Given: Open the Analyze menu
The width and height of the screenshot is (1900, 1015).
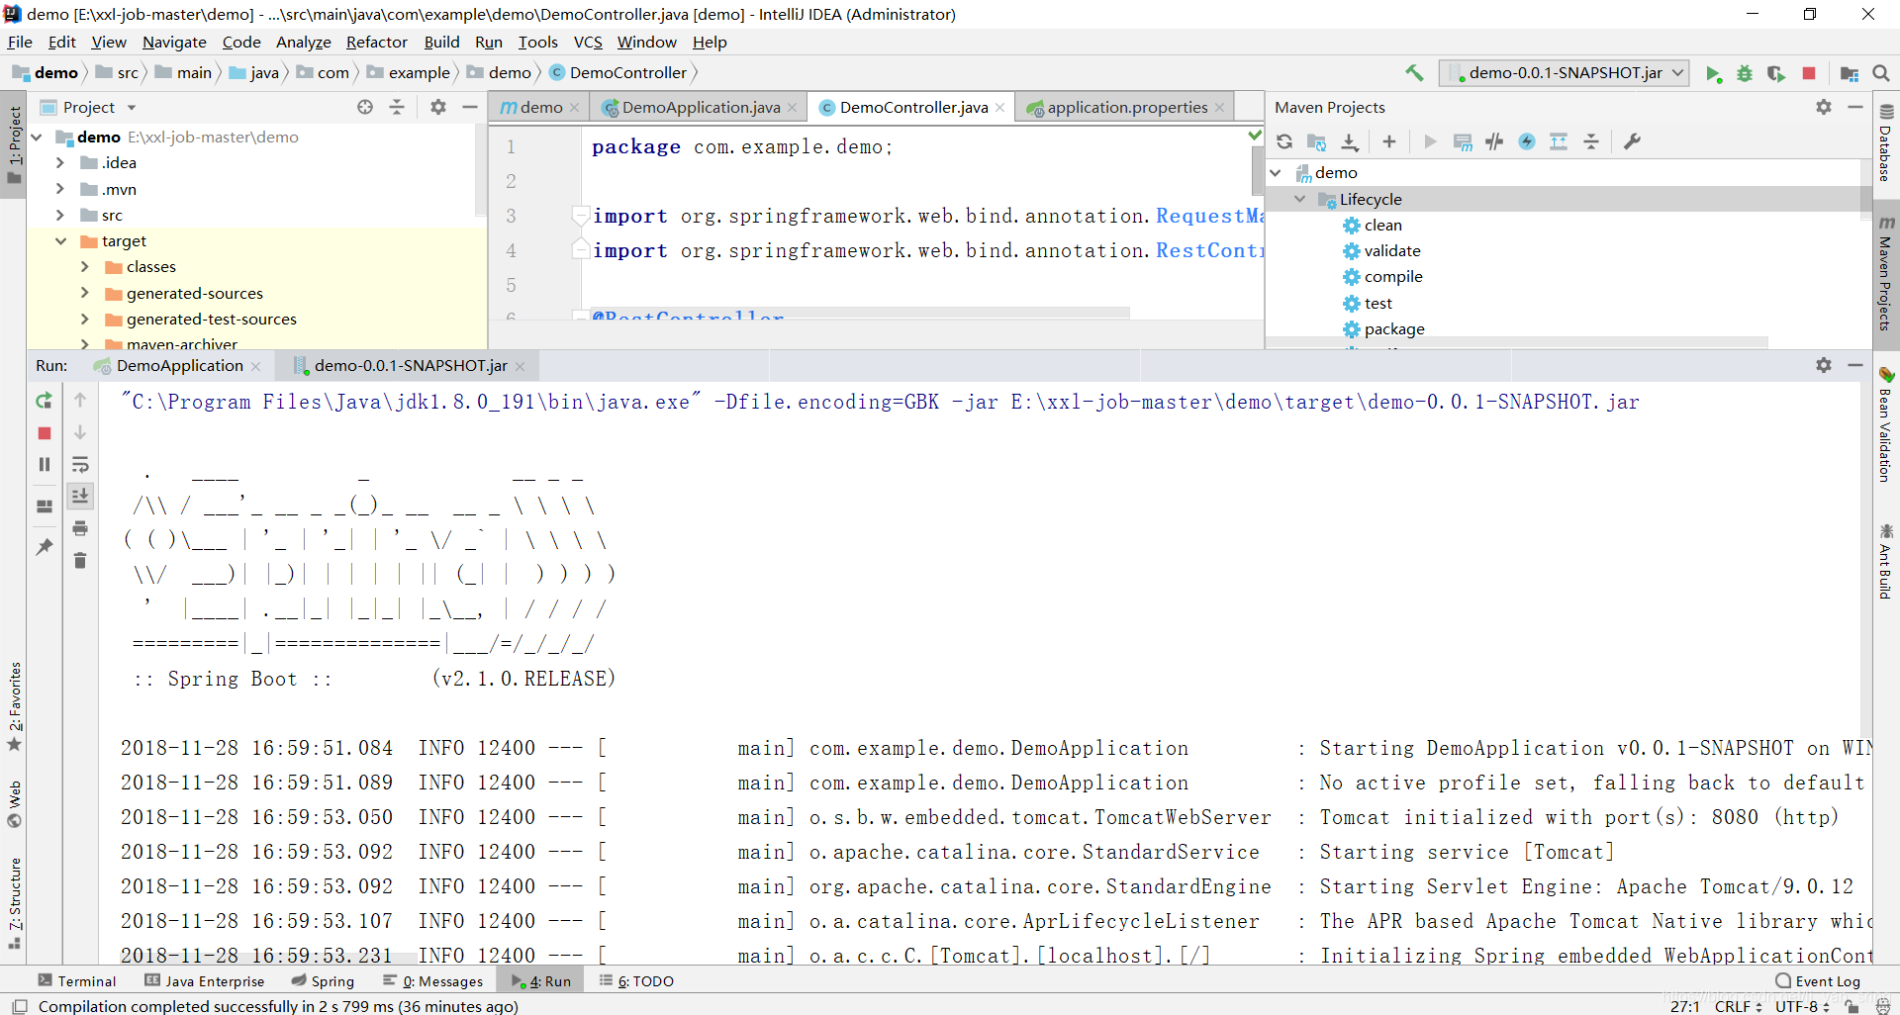Looking at the screenshot, I should (303, 42).
